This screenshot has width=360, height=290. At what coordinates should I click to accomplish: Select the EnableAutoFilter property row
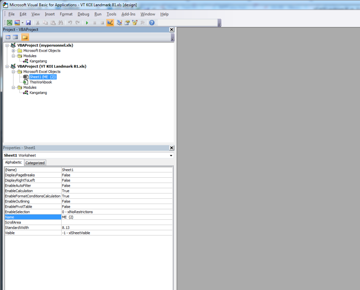[x=89, y=186]
